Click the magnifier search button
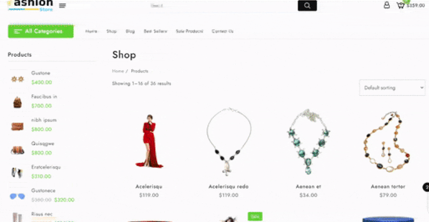429x222 pixels. [x=307, y=5]
